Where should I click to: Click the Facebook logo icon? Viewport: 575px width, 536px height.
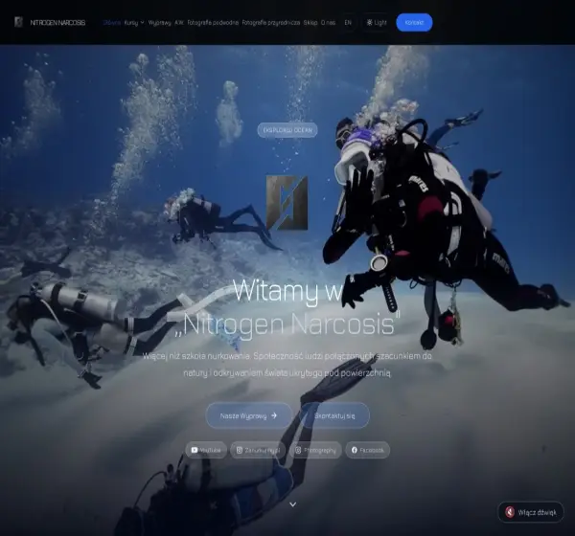click(x=355, y=450)
